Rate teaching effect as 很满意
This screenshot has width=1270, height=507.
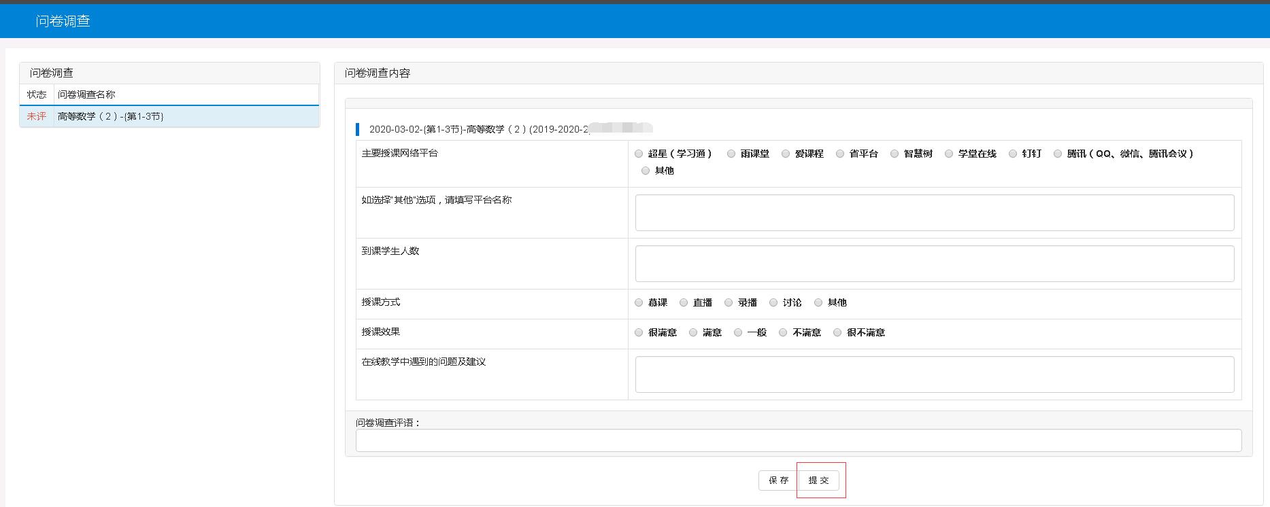pos(639,332)
